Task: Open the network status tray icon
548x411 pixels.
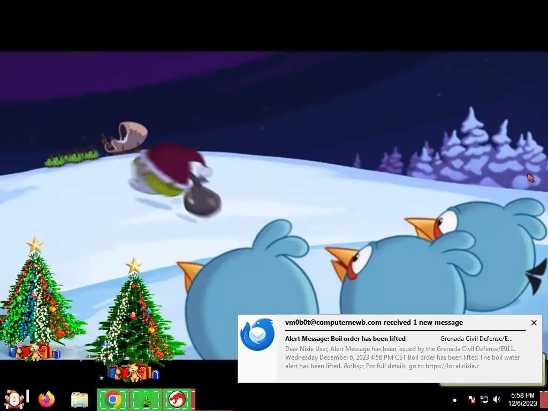Action: [x=484, y=399]
